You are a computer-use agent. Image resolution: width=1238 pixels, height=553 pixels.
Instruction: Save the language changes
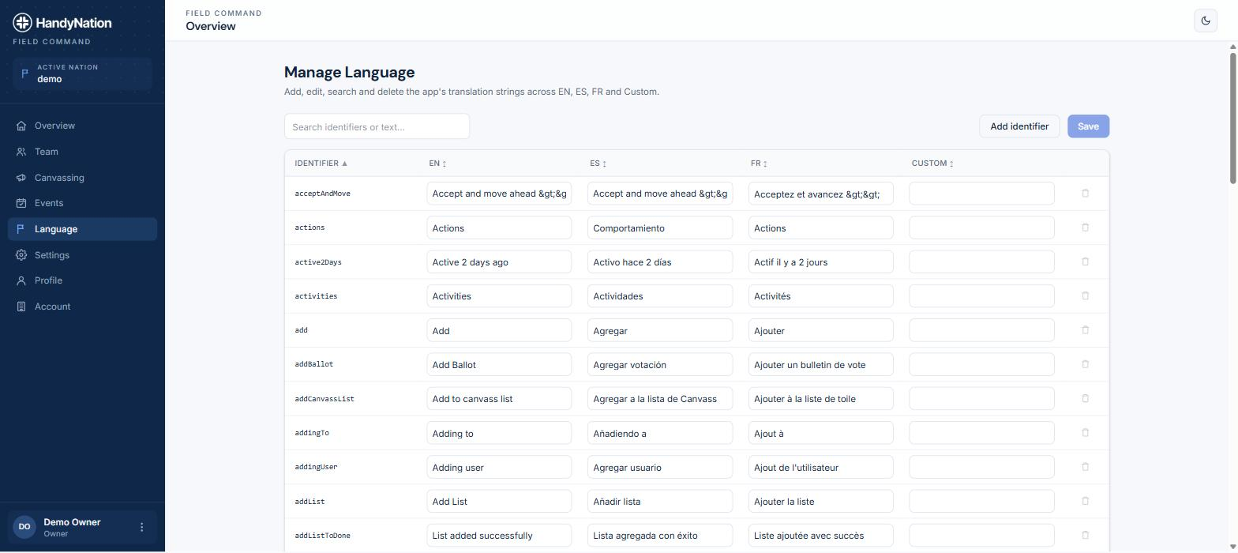coord(1088,126)
